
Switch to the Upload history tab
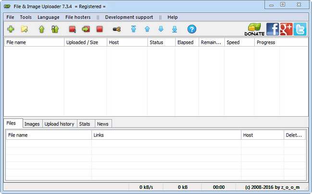pos(59,124)
